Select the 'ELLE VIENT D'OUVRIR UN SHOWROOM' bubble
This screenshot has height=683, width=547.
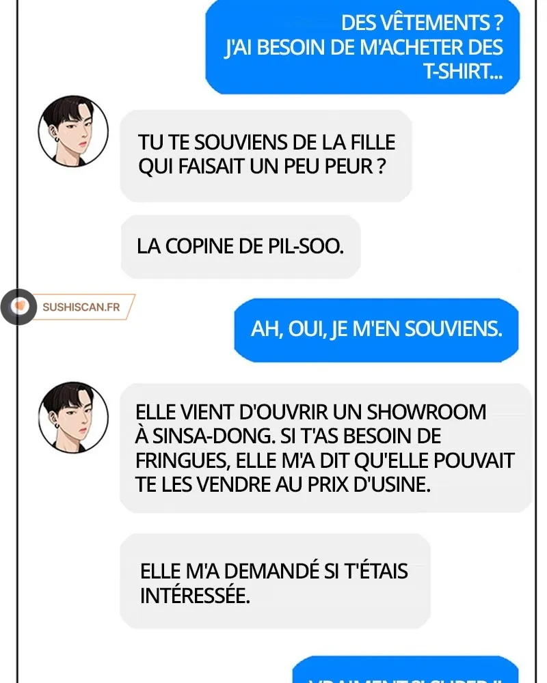click(326, 448)
